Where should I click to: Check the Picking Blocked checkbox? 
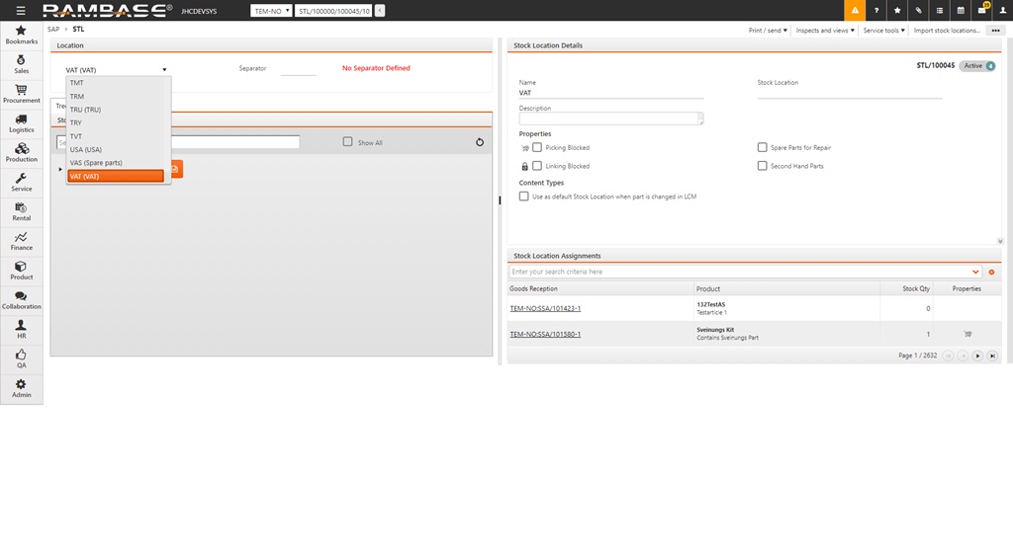537,147
